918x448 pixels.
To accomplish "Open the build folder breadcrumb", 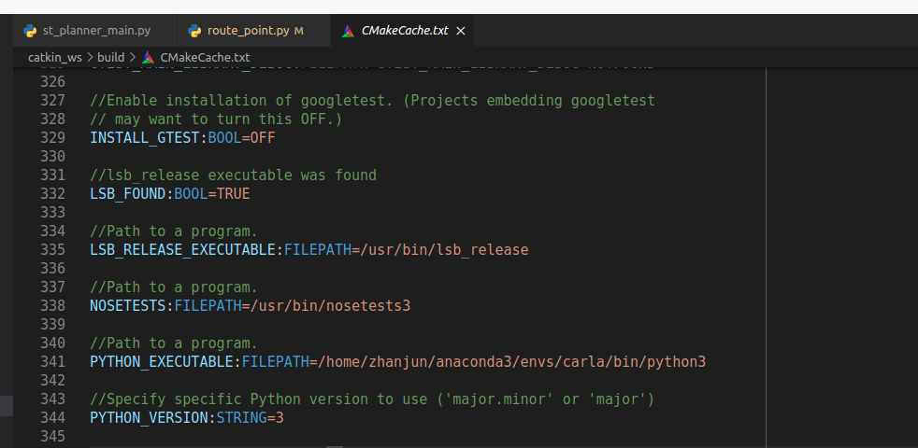I will pyautogui.click(x=110, y=57).
